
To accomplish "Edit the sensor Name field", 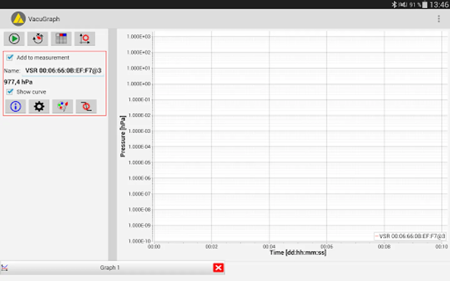I will pyautogui.click(x=62, y=70).
